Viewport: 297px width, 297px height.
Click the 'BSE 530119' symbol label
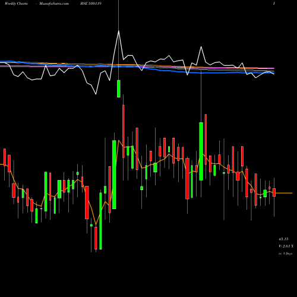[91, 4]
